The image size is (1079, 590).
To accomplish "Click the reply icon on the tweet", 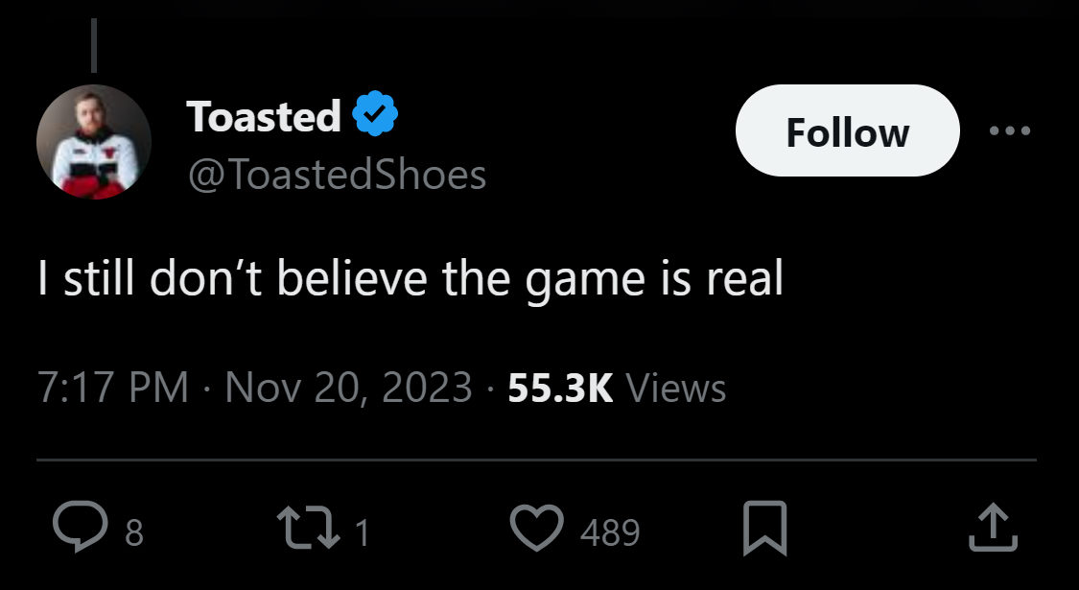I will tap(82, 526).
